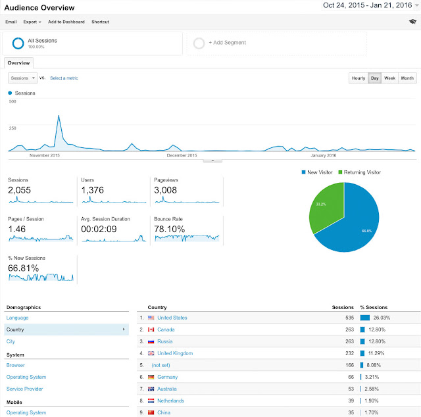
Task: Open the (not set) country link
Action: (161, 365)
